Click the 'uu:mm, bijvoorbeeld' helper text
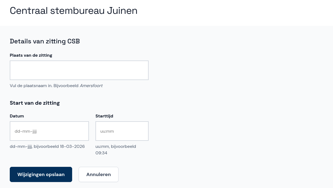The height and width of the screenshot is (188, 333). 116,146
